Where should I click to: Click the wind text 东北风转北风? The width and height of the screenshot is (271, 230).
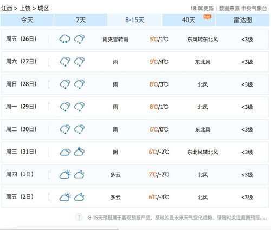(x=203, y=152)
